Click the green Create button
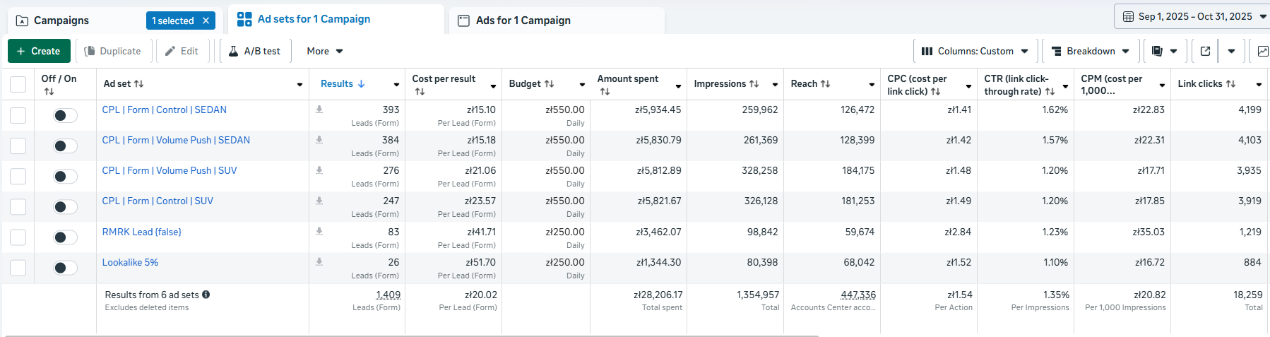1270x337 pixels. tap(39, 51)
